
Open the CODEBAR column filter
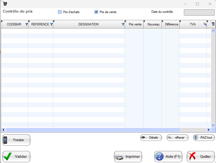point(26,24)
